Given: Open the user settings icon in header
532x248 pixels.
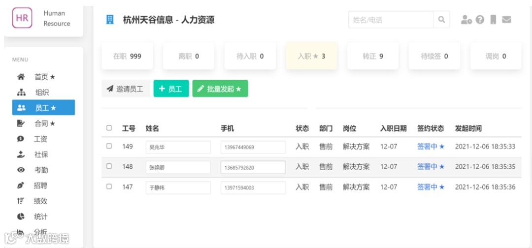Looking at the screenshot, I should [466, 20].
